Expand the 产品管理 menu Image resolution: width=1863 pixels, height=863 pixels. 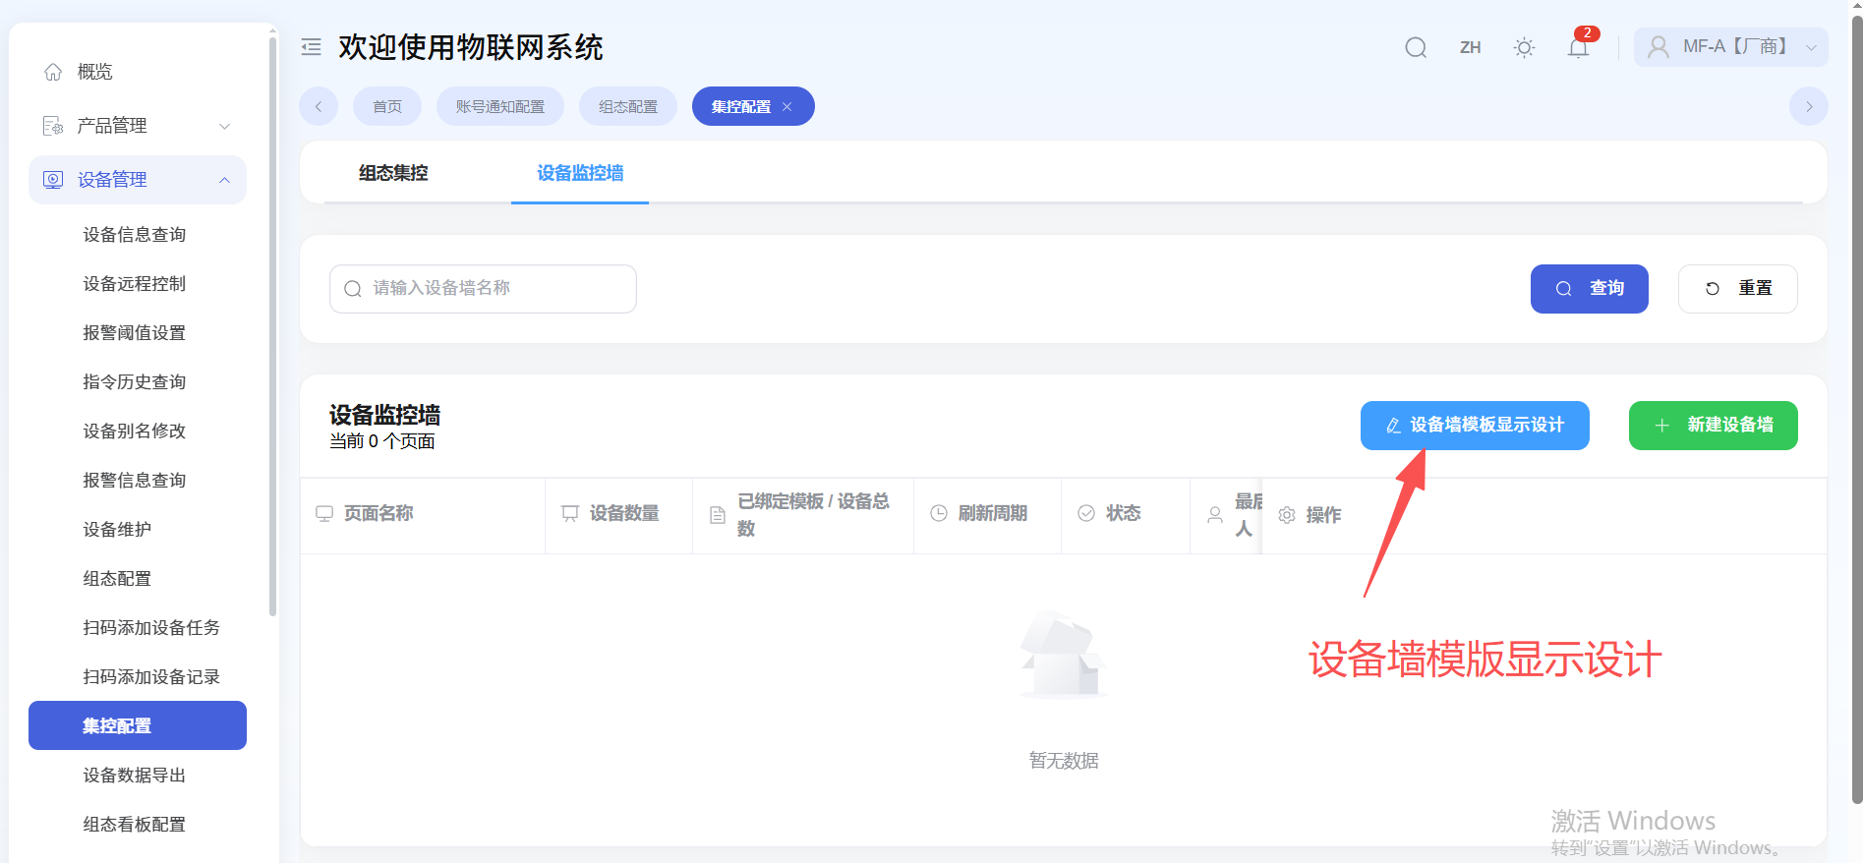point(138,126)
